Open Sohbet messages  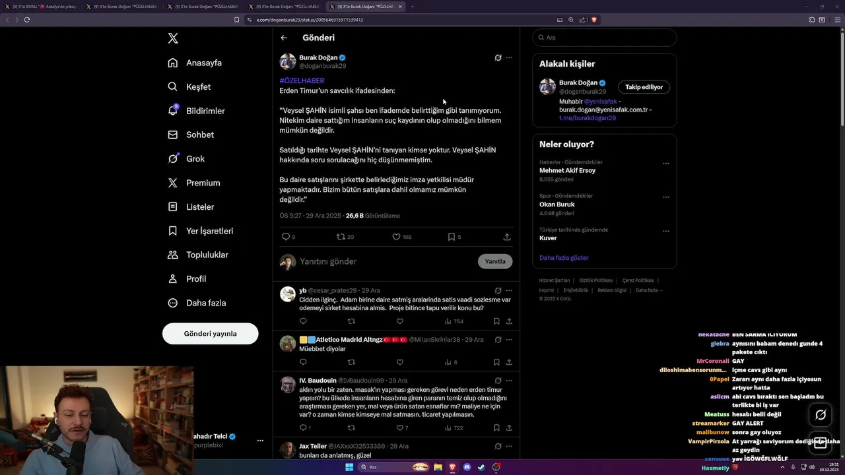pos(191,135)
